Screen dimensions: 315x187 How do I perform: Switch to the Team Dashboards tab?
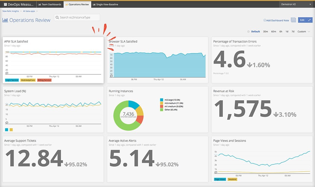[50, 4]
